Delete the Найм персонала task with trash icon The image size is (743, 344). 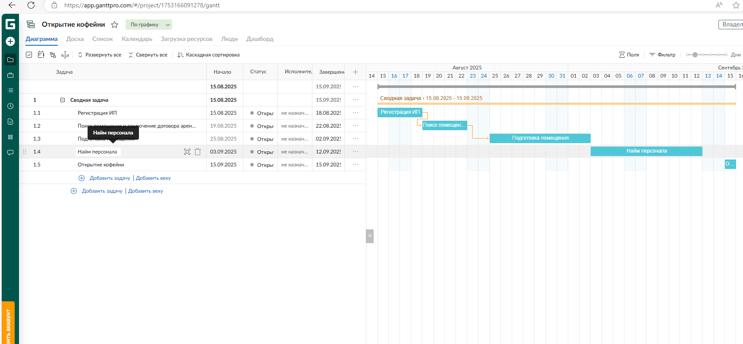coord(198,152)
